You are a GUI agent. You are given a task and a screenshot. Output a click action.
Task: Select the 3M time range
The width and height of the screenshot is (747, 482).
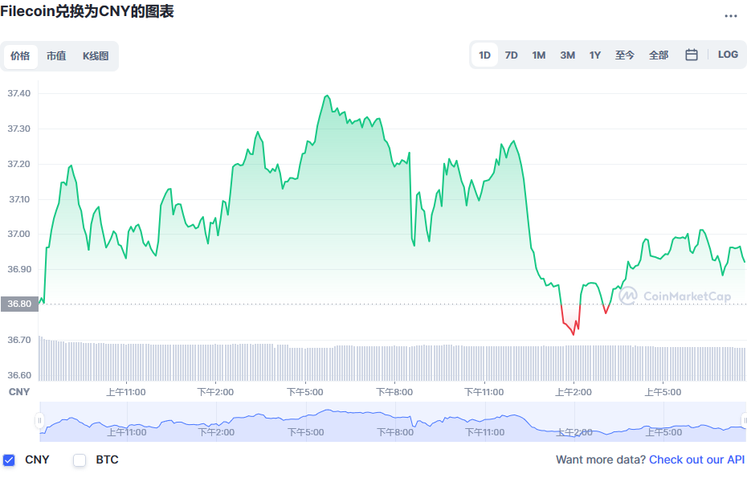(x=567, y=55)
